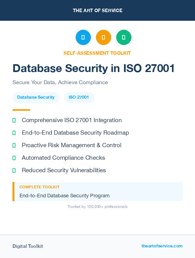
Task: Click the blue circle icon
Action: point(83,37)
